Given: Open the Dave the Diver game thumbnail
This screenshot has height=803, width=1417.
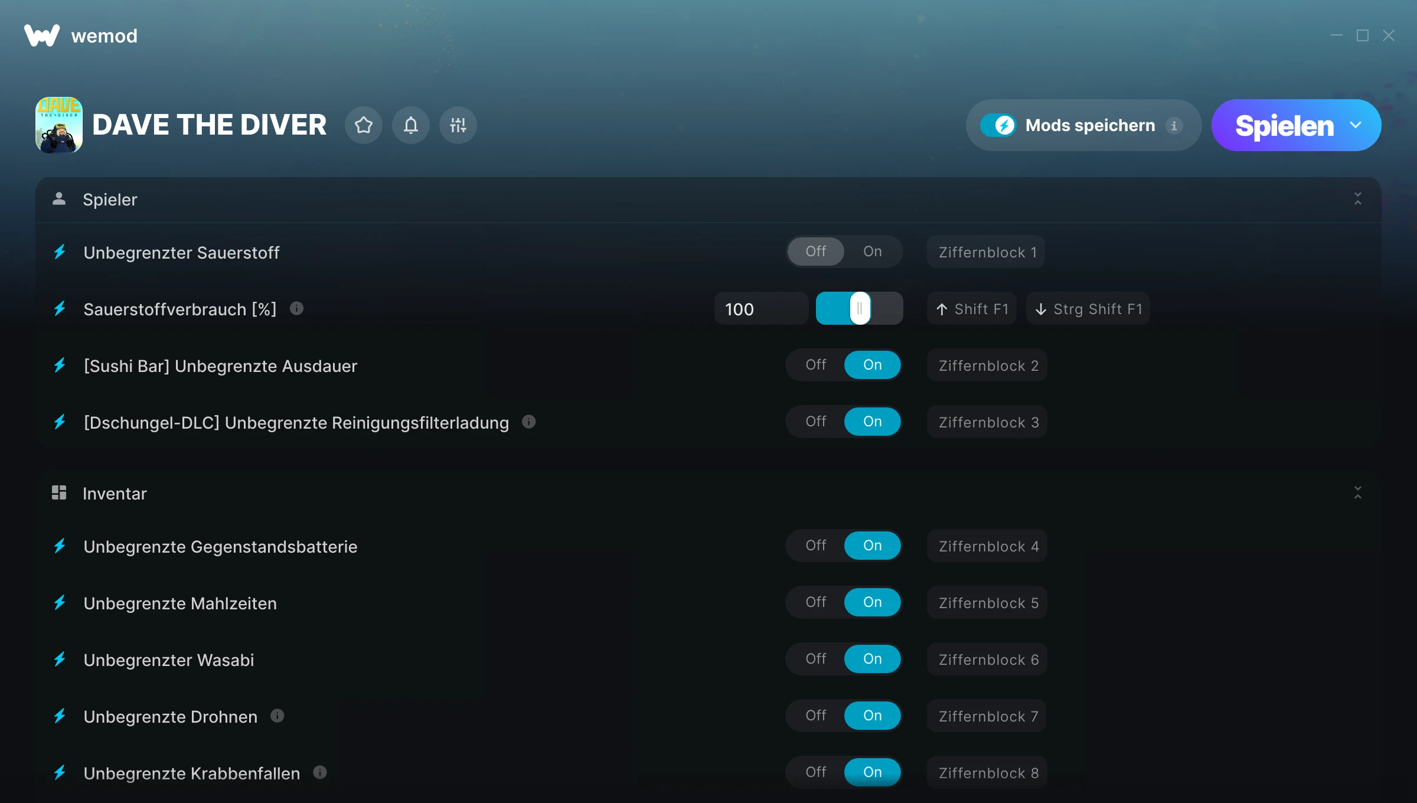Looking at the screenshot, I should coord(59,125).
